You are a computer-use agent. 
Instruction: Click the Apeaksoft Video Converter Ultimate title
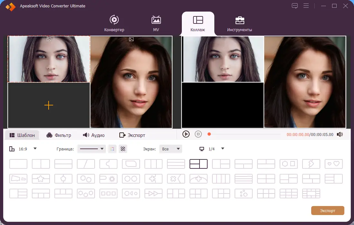(52, 6)
